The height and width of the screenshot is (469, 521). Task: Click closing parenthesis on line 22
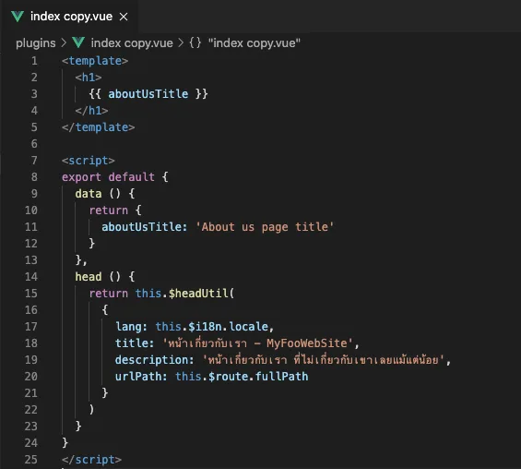(91, 410)
